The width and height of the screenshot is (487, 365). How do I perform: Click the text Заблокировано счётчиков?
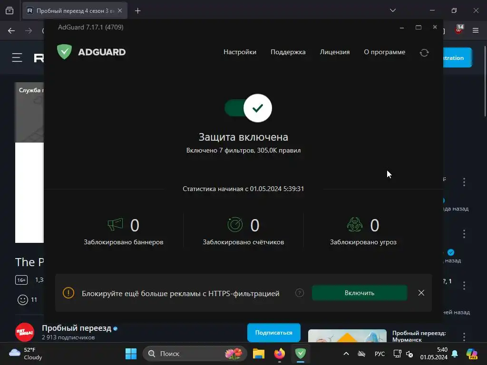pos(243,242)
